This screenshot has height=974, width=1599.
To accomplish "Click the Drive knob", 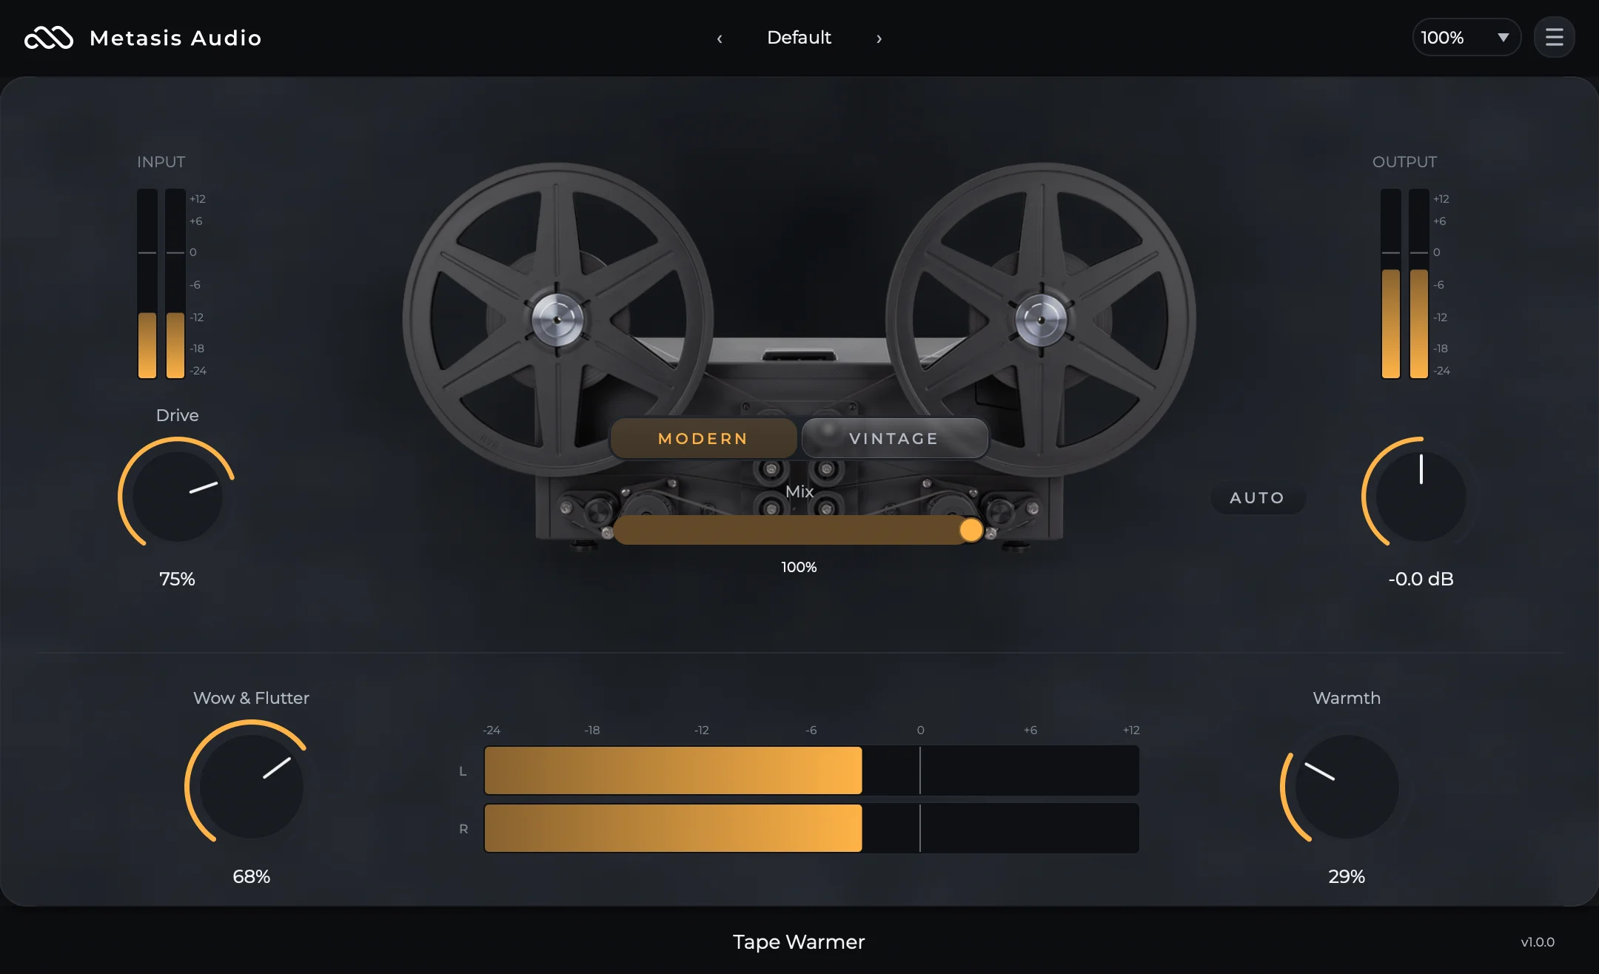I will click(178, 495).
